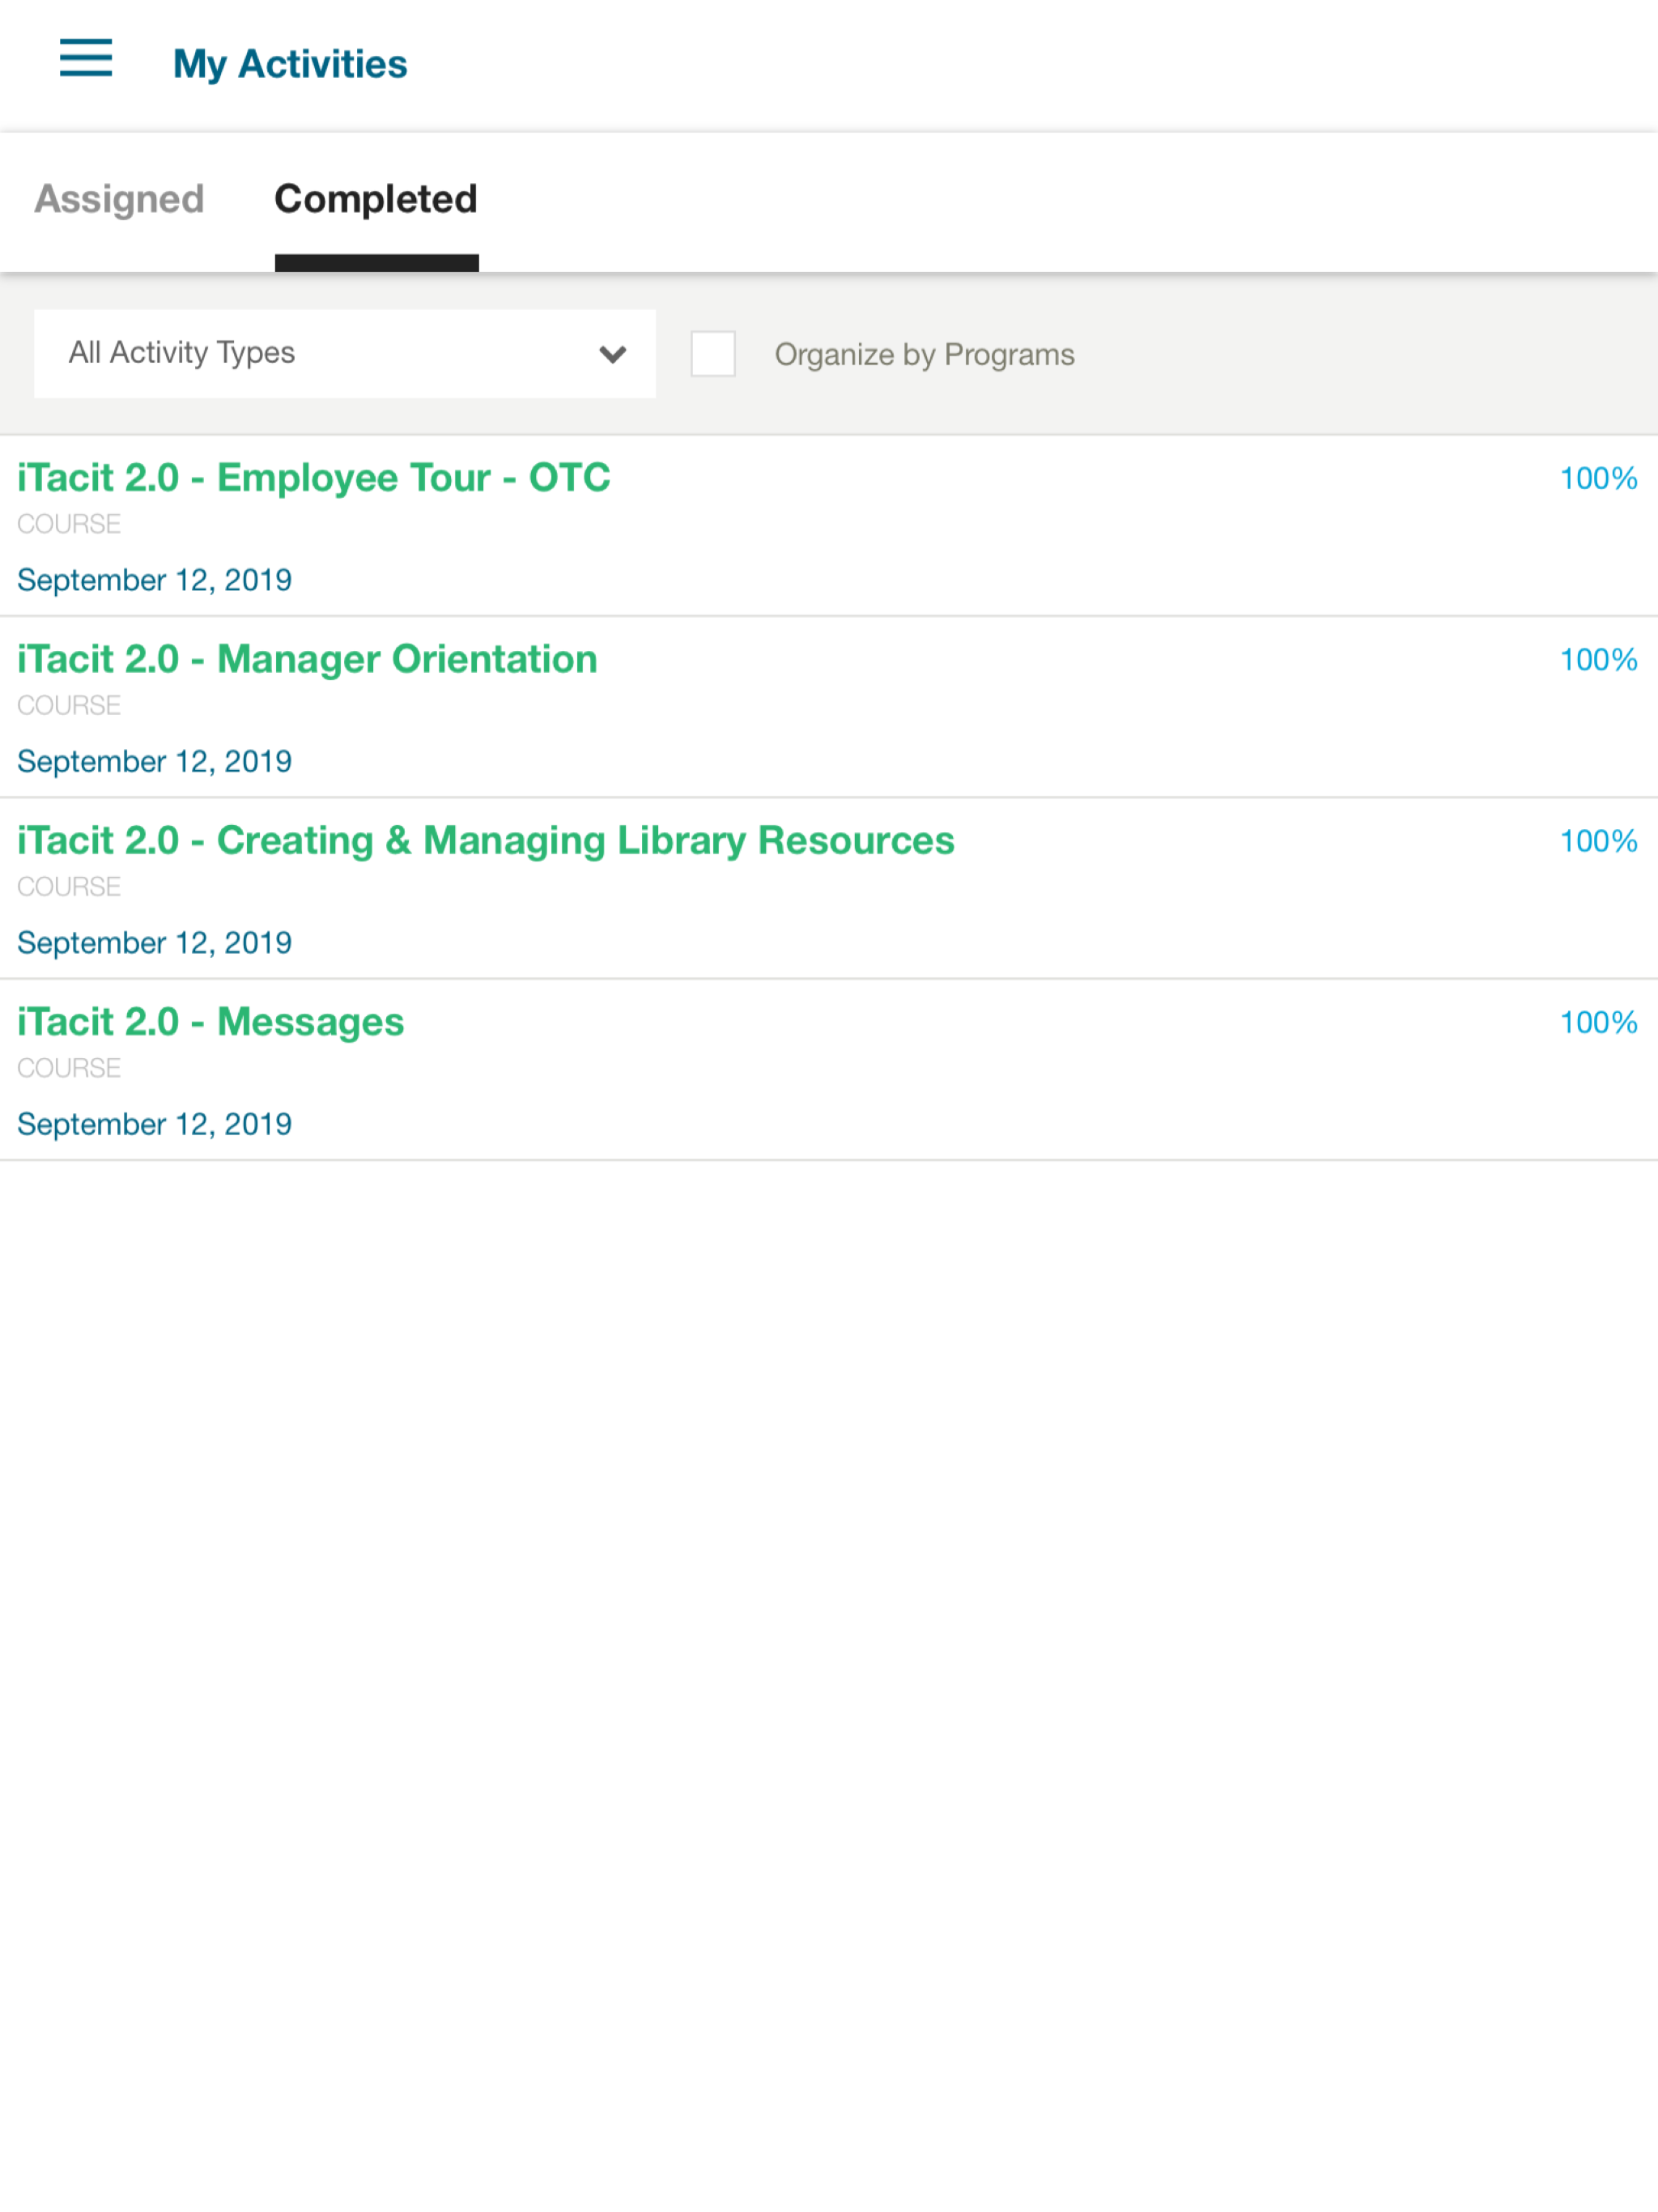
Task: Click 100% score of Messages course
Action: 1598,1023
